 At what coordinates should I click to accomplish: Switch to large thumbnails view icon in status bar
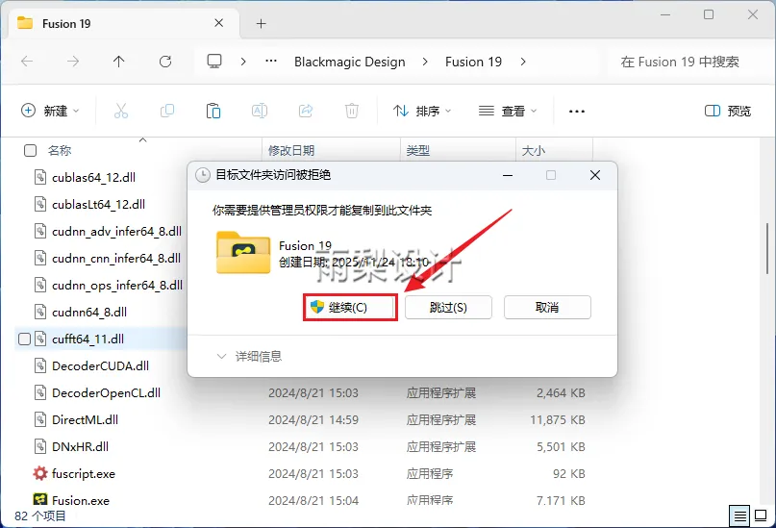(x=761, y=516)
